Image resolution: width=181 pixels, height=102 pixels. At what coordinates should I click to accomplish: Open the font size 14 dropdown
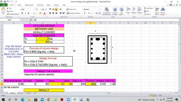coord(40,9)
